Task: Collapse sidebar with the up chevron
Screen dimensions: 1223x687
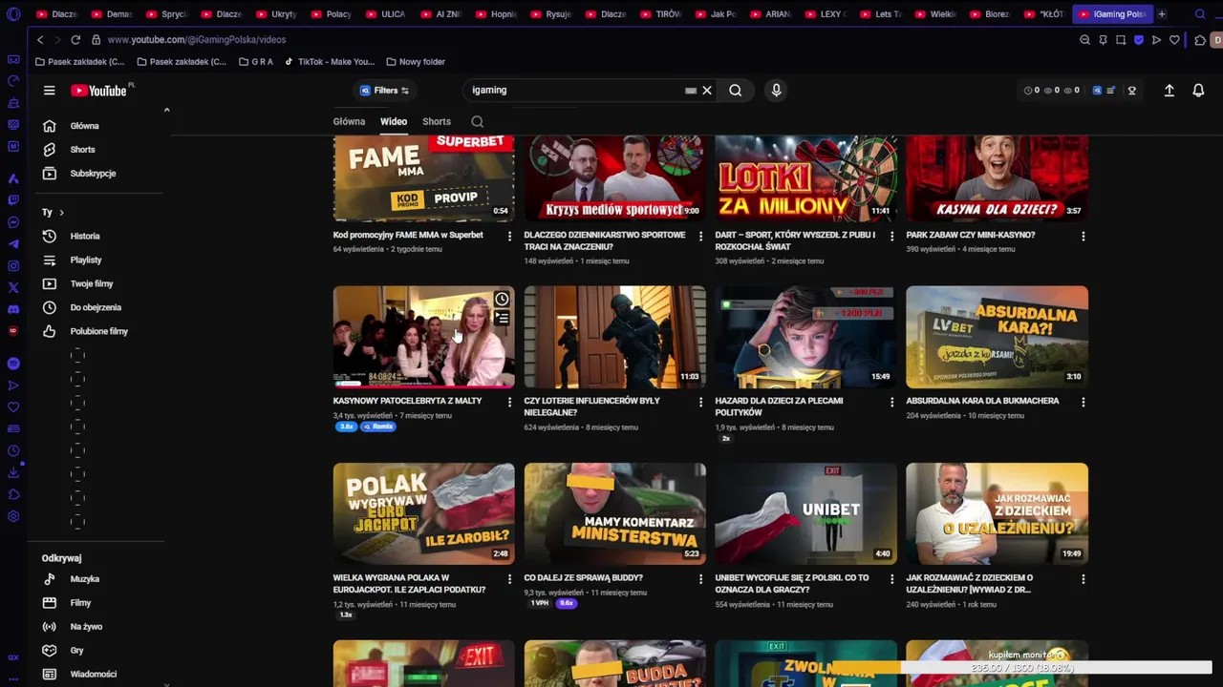Action: click(166, 111)
